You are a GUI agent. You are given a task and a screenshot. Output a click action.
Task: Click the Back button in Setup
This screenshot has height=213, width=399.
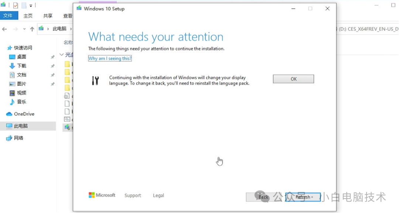click(x=263, y=197)
